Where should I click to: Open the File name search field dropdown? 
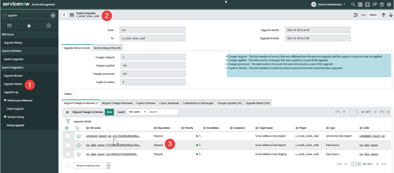pyautogui.click(x=137, y=112)
